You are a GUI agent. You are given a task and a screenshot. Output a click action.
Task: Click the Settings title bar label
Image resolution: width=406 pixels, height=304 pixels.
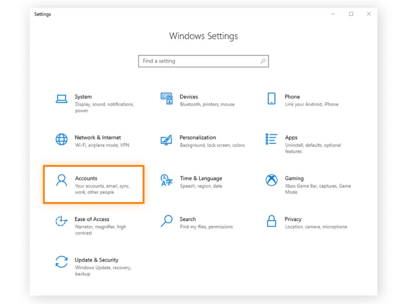[x=42, y=14]
